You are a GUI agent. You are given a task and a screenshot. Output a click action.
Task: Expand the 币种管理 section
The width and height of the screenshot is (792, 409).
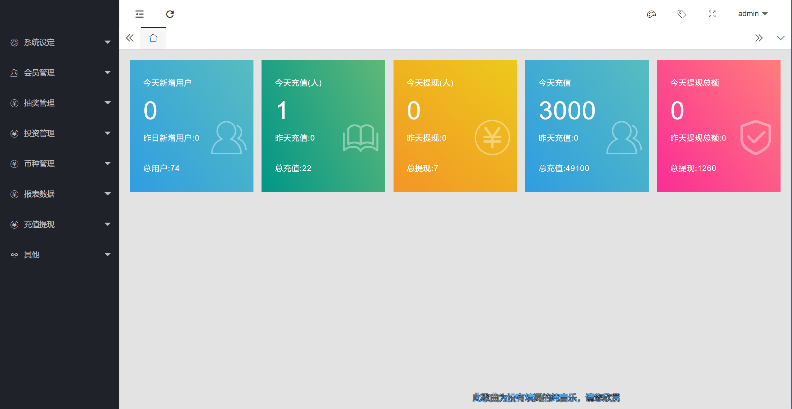[59, 164]
